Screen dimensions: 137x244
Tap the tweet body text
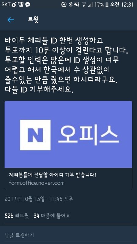pos(67,65)
